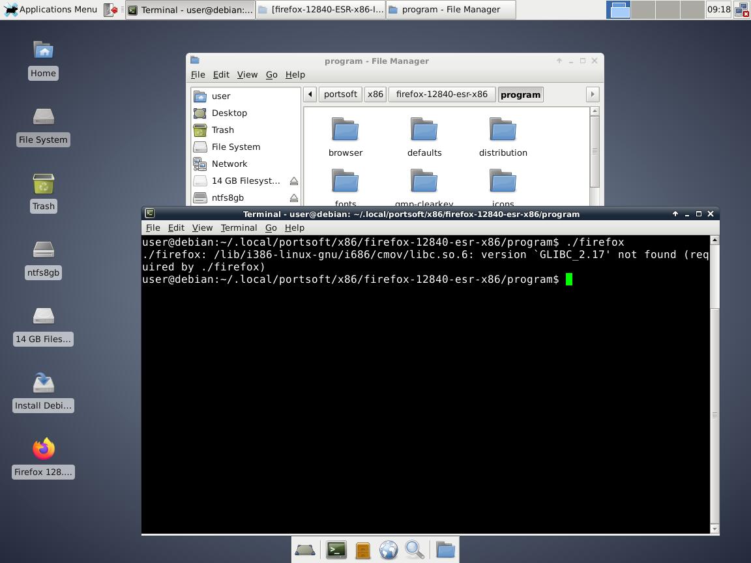Screen dimensions: 751x563
Task: Open the terminal emulator in the bottom dock
Action: pos(336,550)
